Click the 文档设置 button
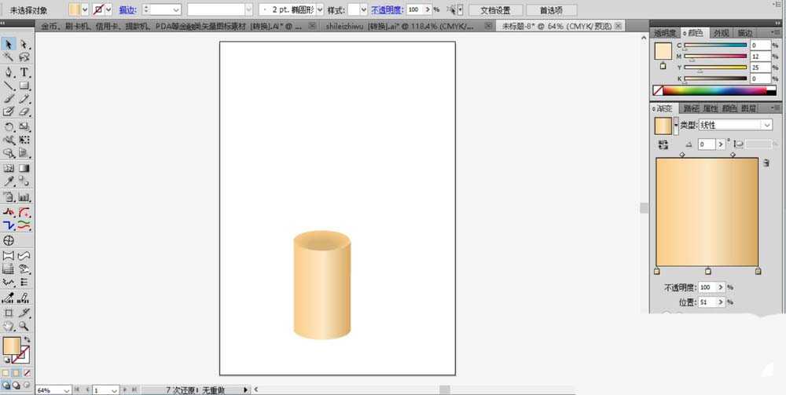786x395 pixels. [496, 10]
